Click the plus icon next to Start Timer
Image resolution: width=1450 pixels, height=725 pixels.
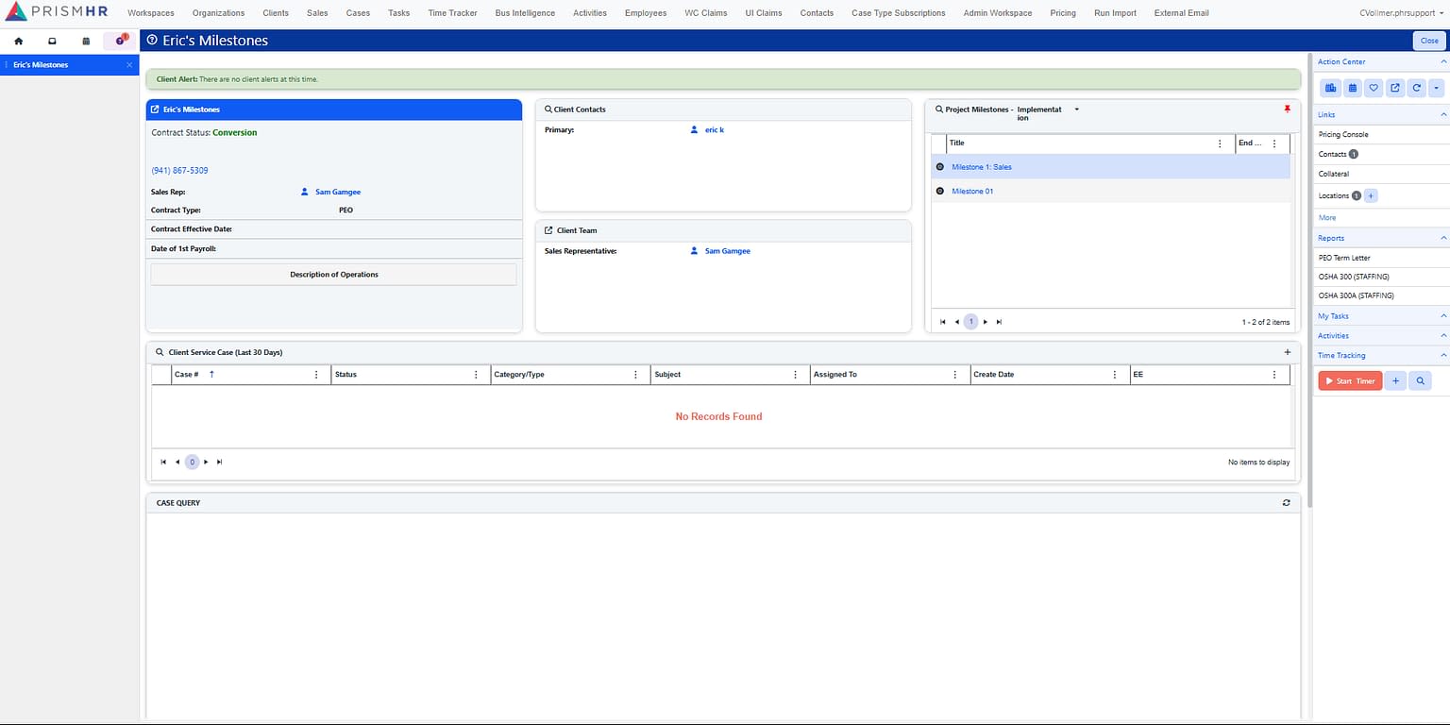(1395, 380)
